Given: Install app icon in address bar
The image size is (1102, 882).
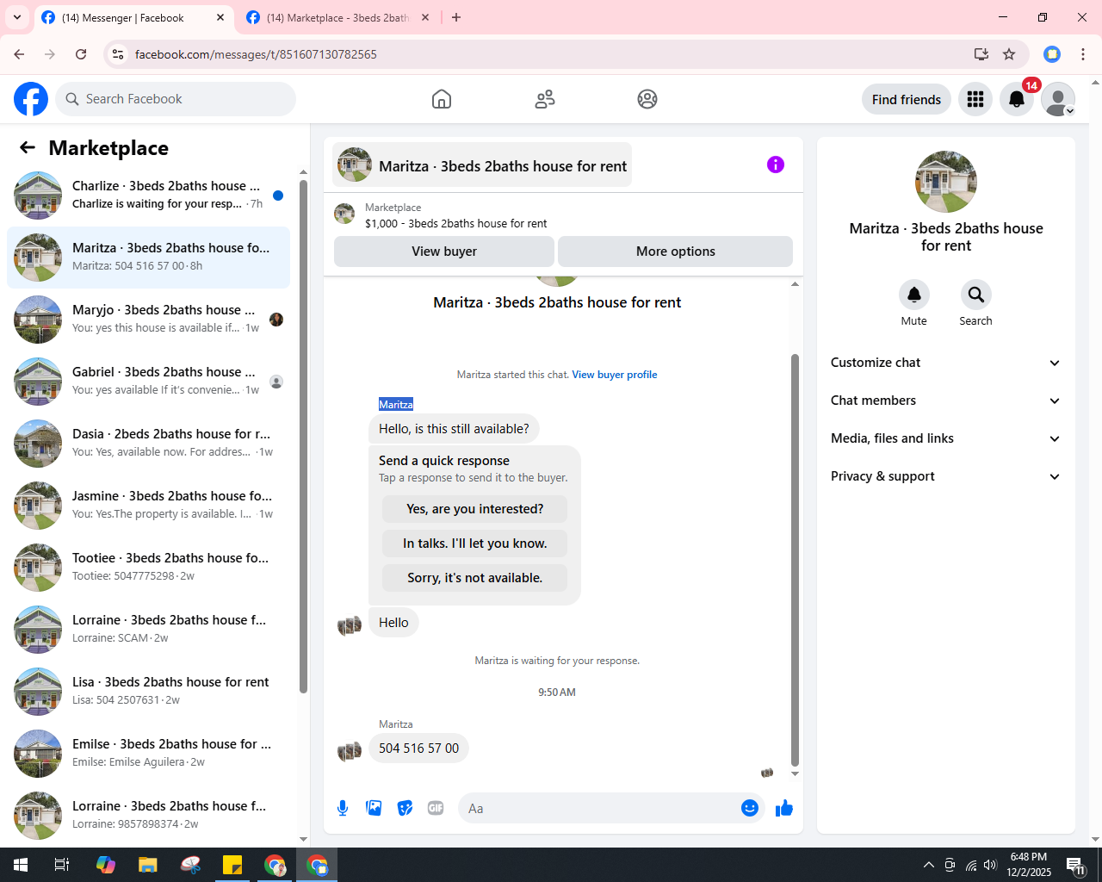Looking at the screenshot, I should click(x=981, y=54).
